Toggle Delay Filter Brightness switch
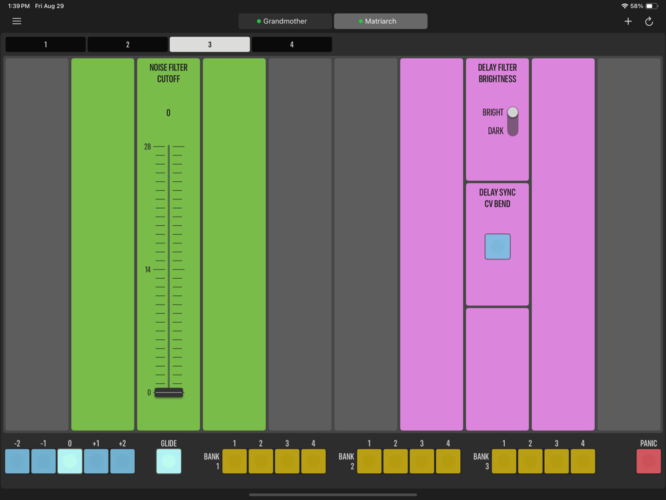The width and height of the screenshot is (666, 500). click(513, 121)
